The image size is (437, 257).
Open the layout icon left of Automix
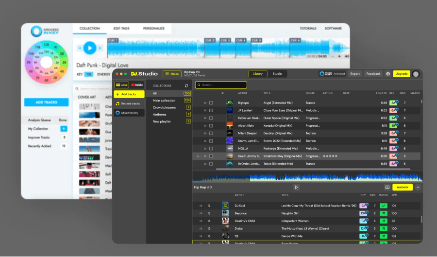[387, 188]
